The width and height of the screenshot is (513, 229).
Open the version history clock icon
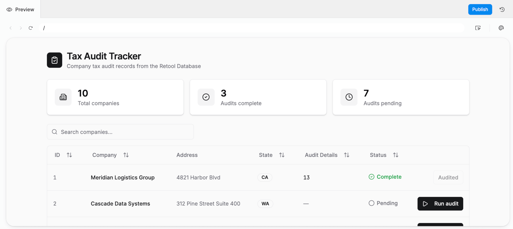(502, 9)
